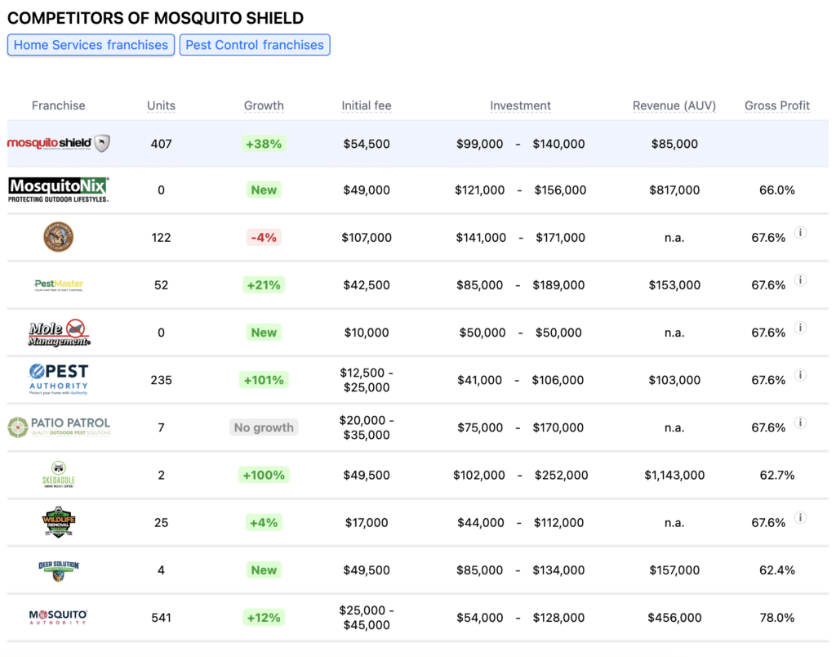Select the +21% growth badge
Image resolution: width=836 pixels, height=657 pixels.
pos(264,285)
